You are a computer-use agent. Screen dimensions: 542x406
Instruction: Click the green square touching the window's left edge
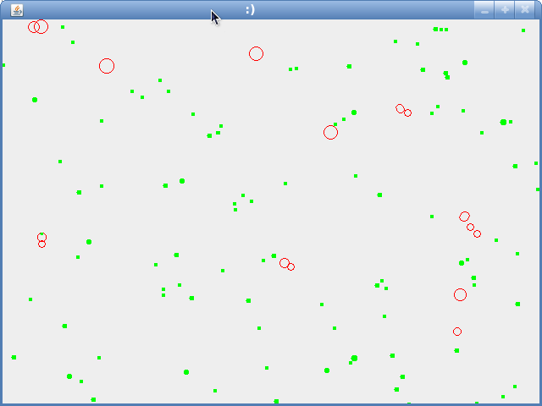pyautogui.click(x=3, y=65)
